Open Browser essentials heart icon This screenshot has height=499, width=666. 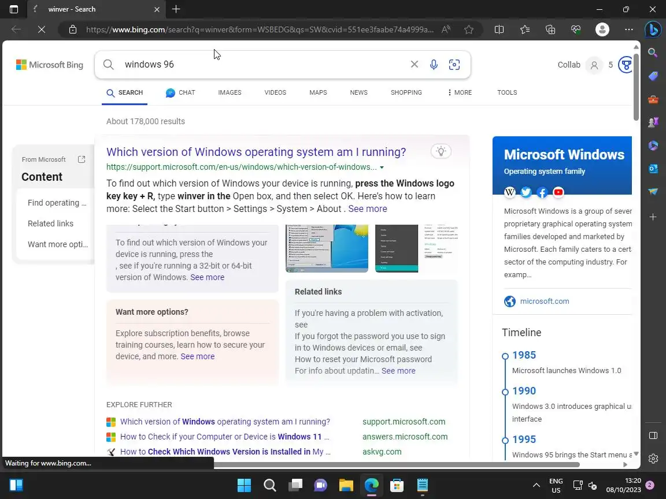click(x=576, y=29)
